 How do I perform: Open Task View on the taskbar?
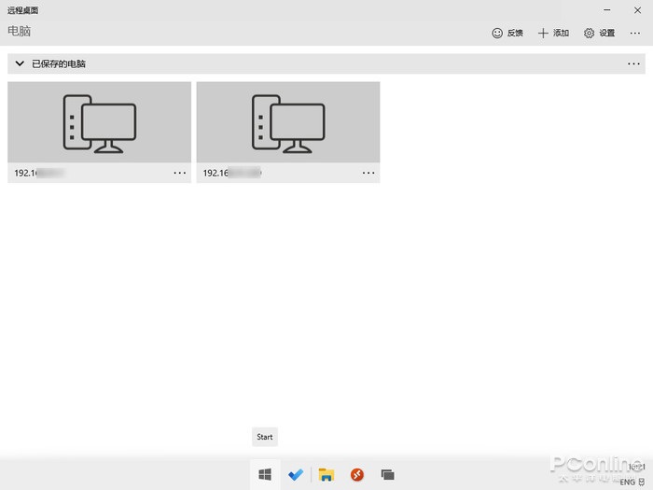tap(388, 474)
